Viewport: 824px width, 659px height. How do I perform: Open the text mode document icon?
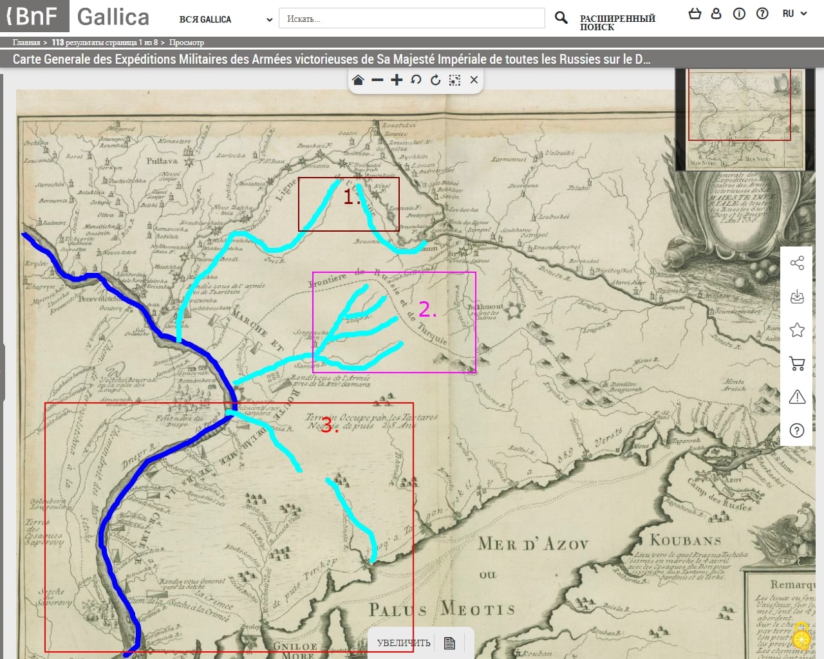(x=450, y=643)
